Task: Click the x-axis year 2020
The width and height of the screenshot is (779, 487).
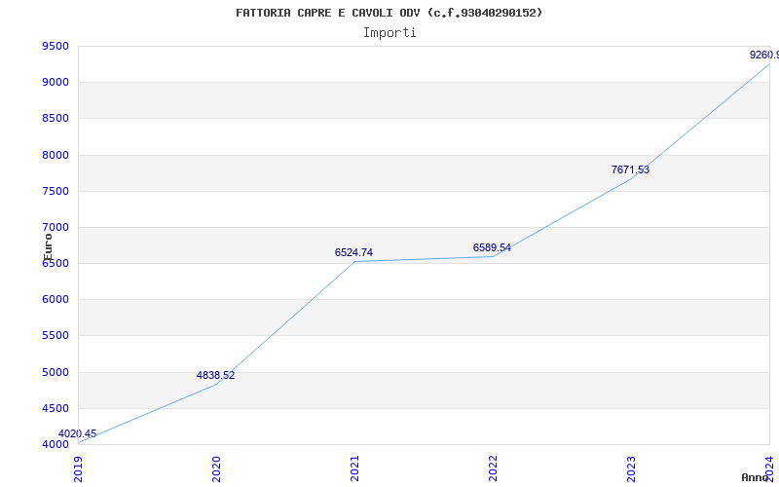Action: [x=216, y=469]
